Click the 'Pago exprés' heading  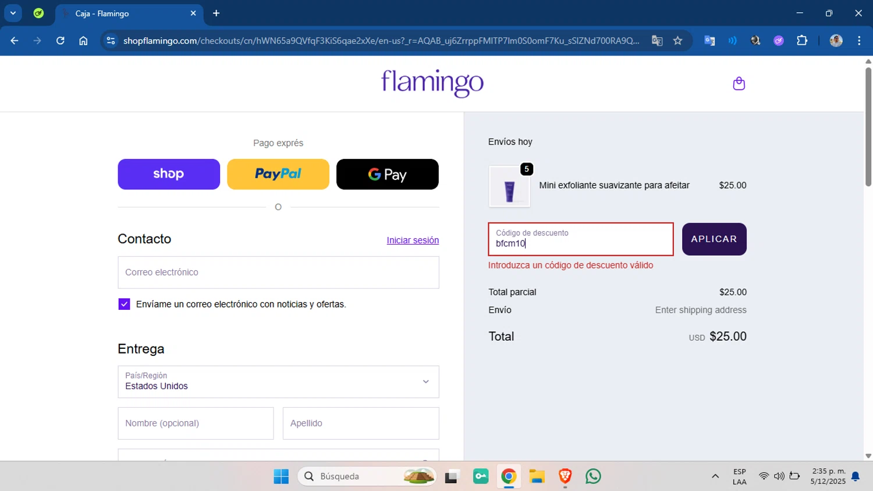coord(278,143)
